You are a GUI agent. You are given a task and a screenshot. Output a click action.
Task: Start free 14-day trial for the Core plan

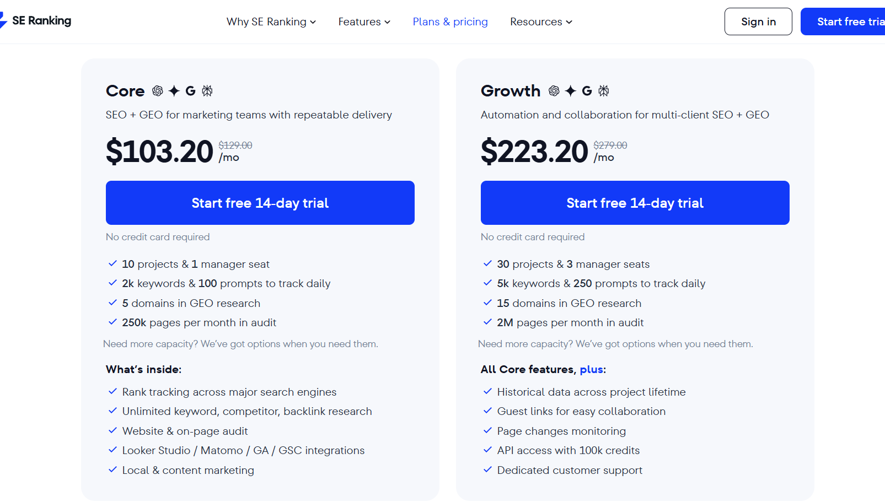(x=260, y=203)
